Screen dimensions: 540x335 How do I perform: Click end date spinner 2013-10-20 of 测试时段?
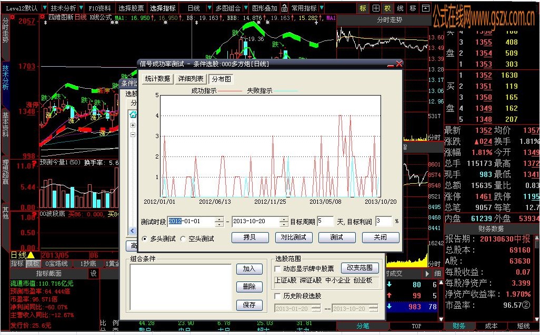tap(284, 222)
